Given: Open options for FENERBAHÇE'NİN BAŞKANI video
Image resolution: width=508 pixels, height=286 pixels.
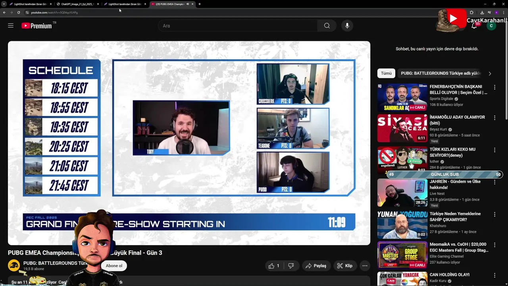Looking at the screenshot, I should tap(495, 87).
